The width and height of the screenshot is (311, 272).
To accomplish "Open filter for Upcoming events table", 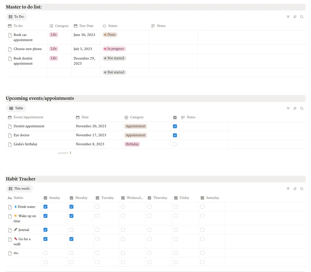I will click(288, 108).
